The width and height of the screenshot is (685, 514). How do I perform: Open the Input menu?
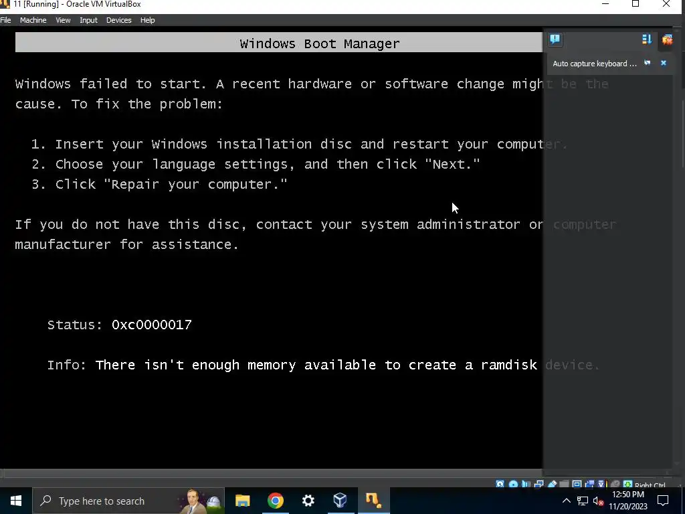(88, 20)
